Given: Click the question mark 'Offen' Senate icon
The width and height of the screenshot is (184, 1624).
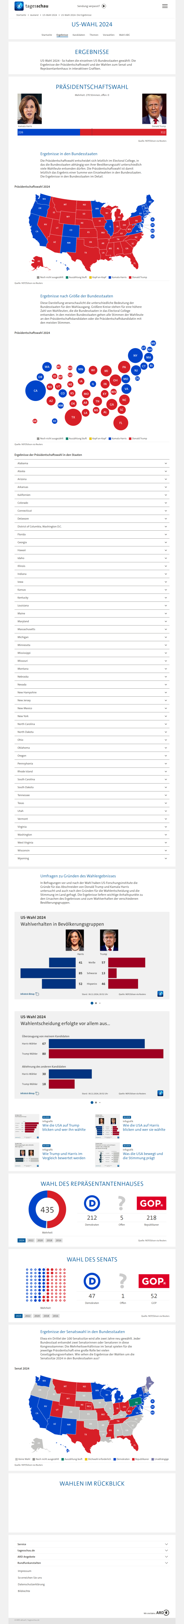Looking at the screenshot, I should [x=122, y=1263].
